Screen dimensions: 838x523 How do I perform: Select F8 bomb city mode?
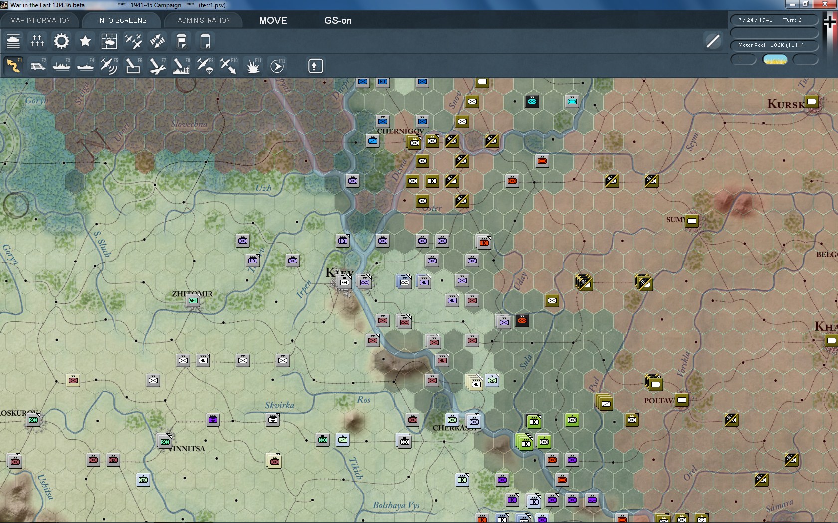(x=181, y=66)
